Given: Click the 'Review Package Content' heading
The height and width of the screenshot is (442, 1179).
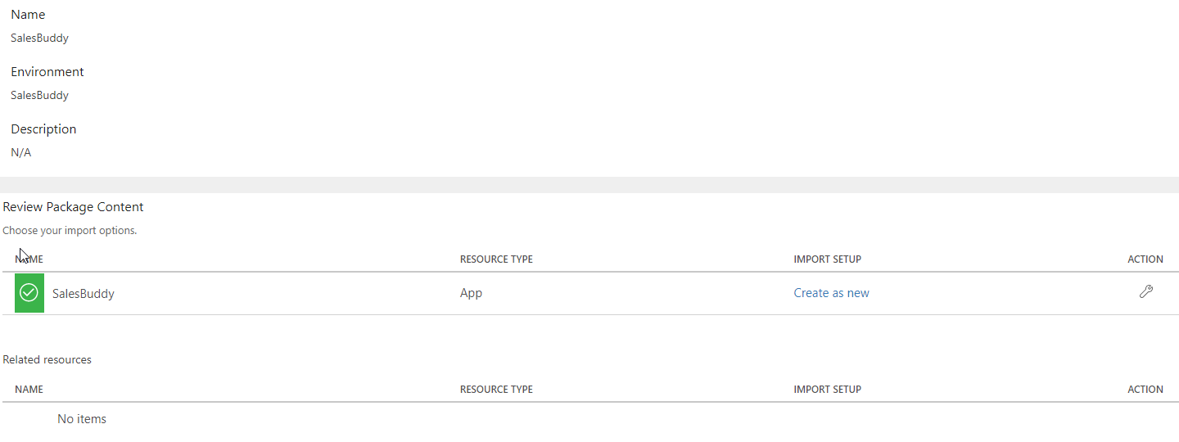Looking at the screenshot, I should pos(73,207).
